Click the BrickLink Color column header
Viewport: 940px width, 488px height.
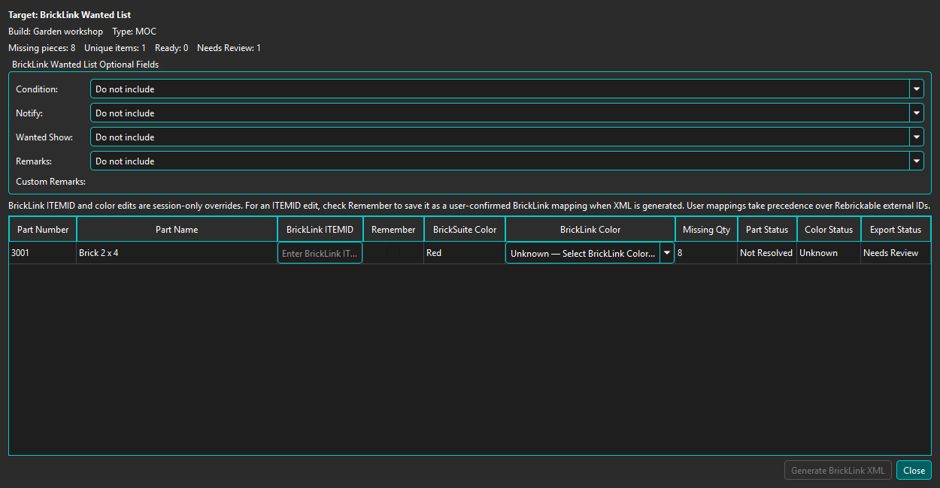coord(590,230)
